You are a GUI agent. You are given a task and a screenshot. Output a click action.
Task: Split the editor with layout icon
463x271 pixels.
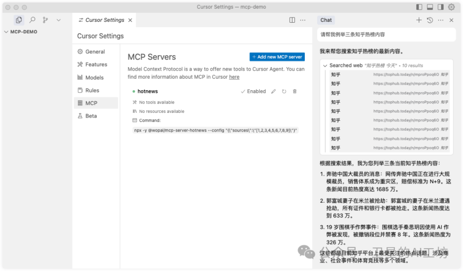(292, 20)
